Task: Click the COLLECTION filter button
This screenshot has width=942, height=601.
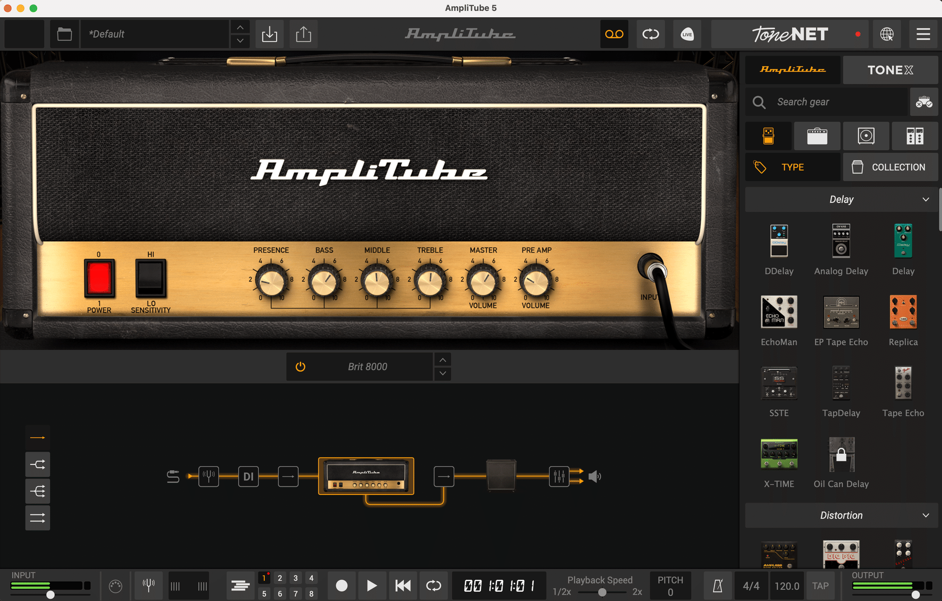Action: (x=890, y=167)
